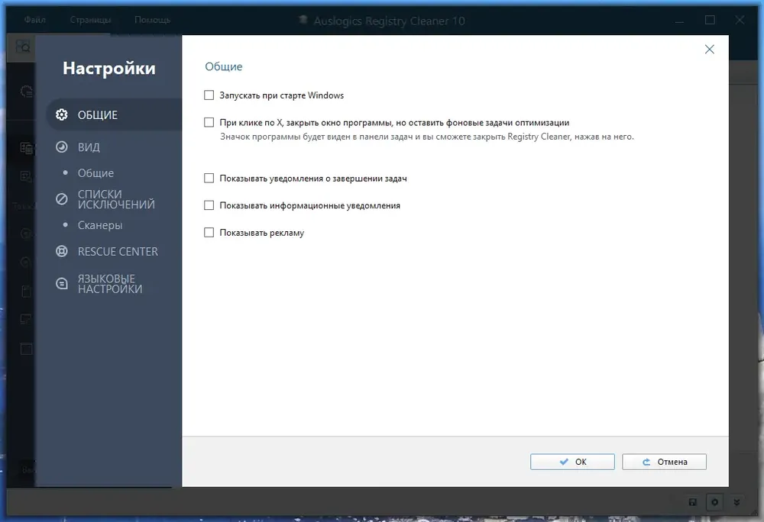
Task: Open the Страницы menu in main window
Action: coord(91,20)
